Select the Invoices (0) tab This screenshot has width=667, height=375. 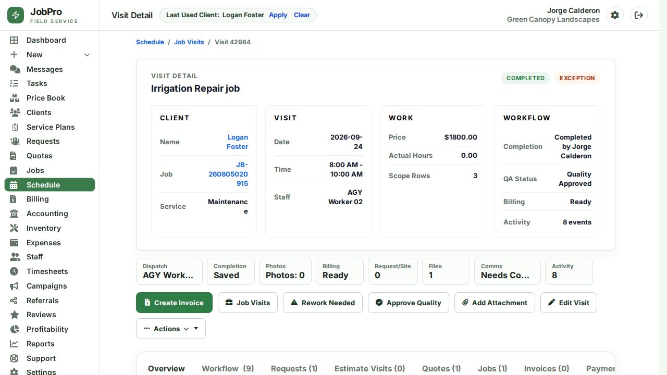coord(547,368)
